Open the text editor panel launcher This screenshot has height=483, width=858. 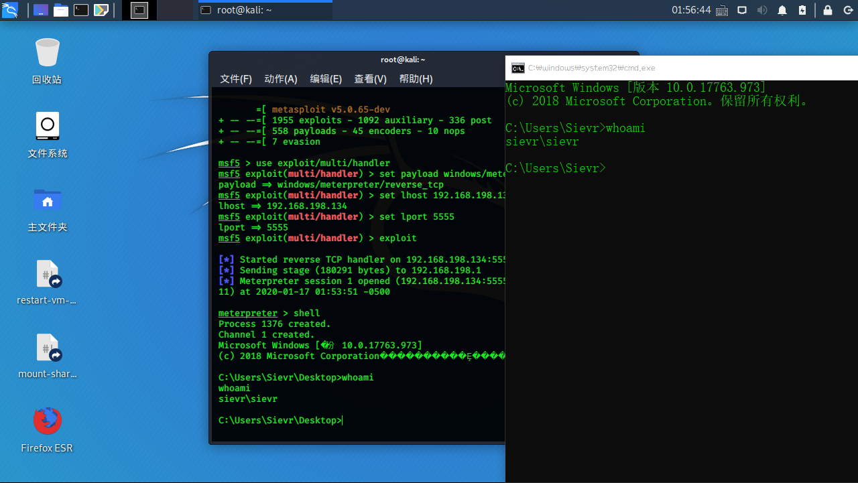pos(101,10)
